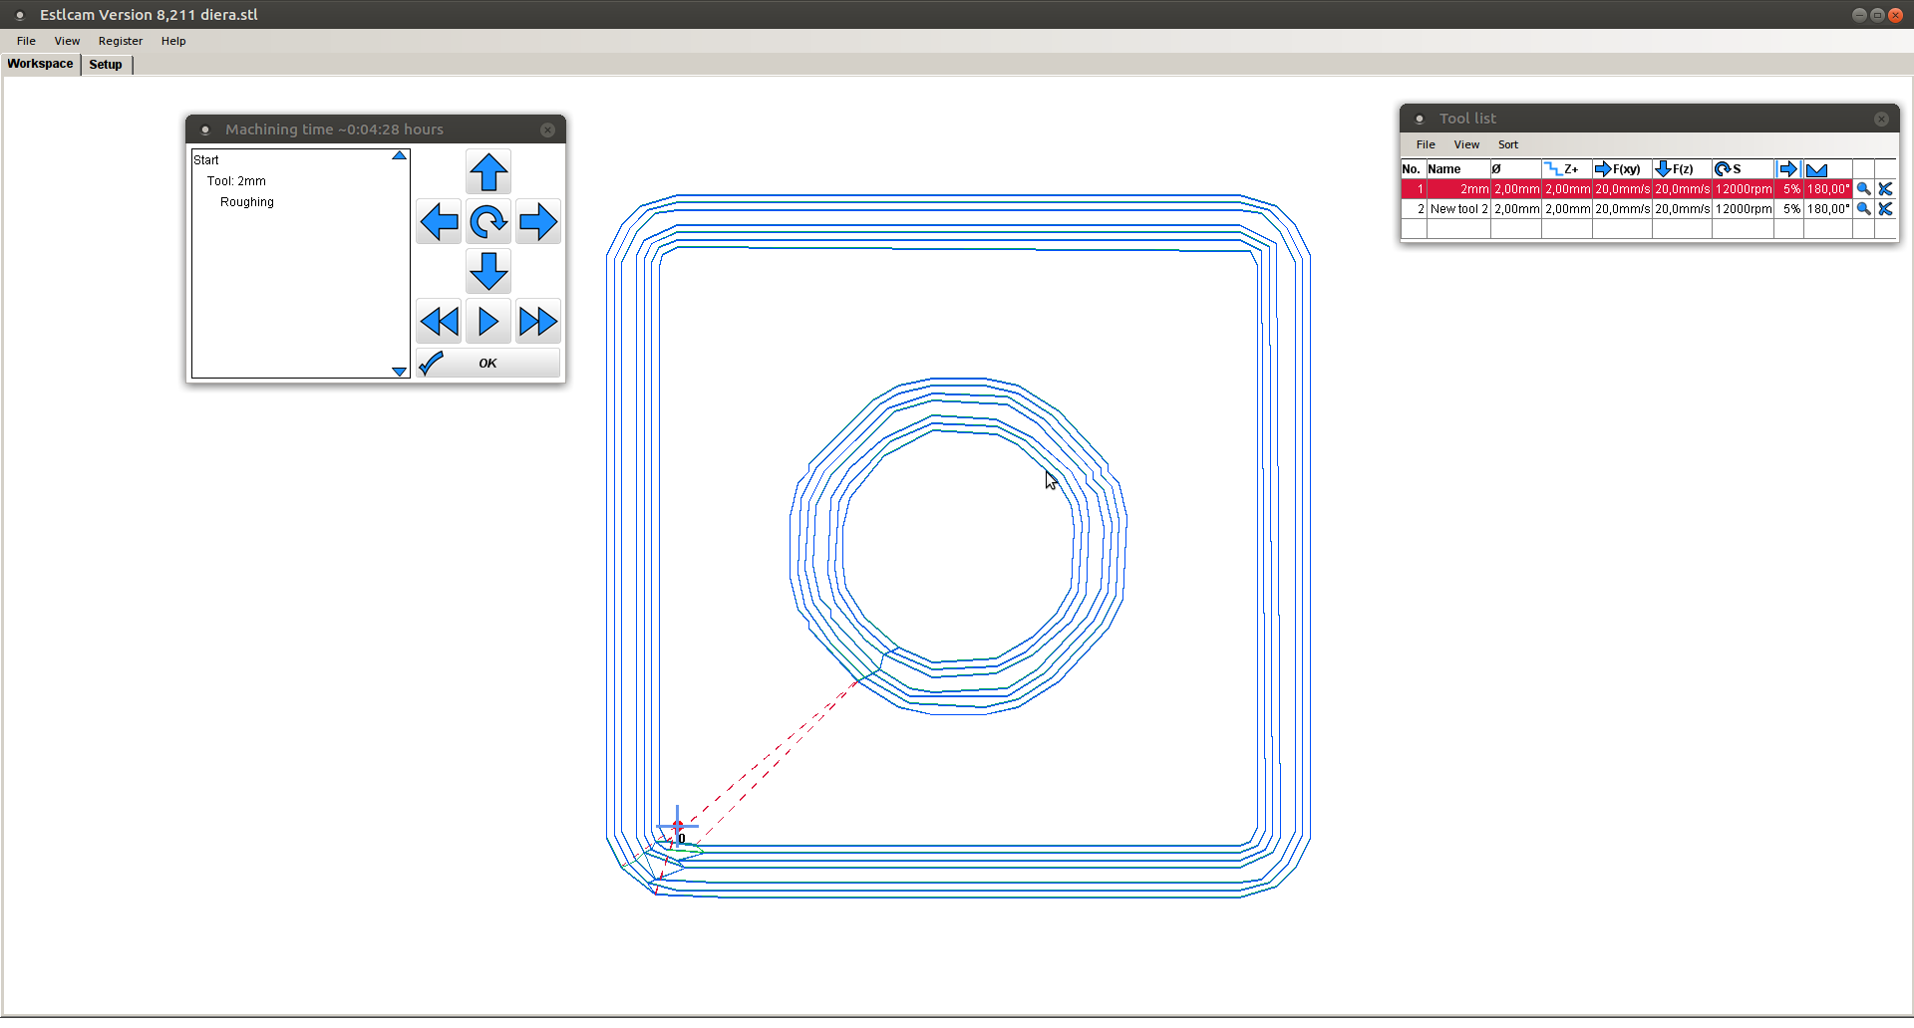Open magnifier for New tool 2
Image resolution: width=1914 pixels, height=1028 pixels.
(1862, 209)
